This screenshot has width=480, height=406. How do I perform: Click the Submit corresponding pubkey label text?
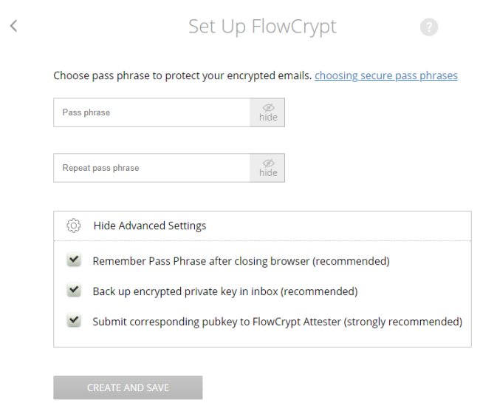(278, 322)
